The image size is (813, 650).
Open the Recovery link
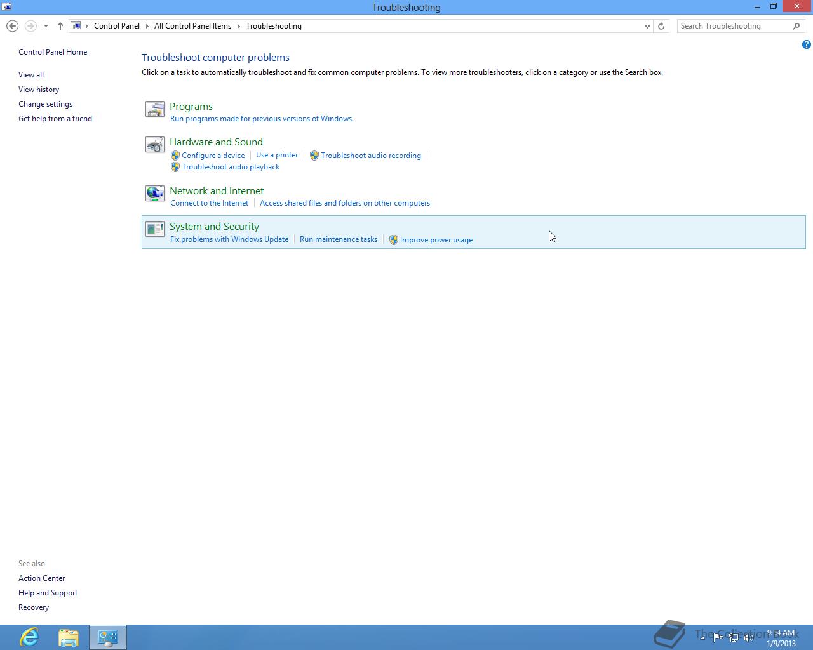pos(34,607)
